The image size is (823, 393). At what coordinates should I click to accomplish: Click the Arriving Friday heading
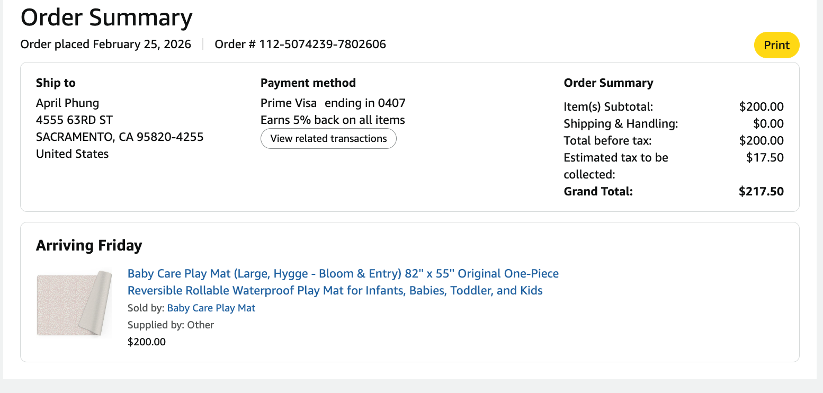click(89, 246)
